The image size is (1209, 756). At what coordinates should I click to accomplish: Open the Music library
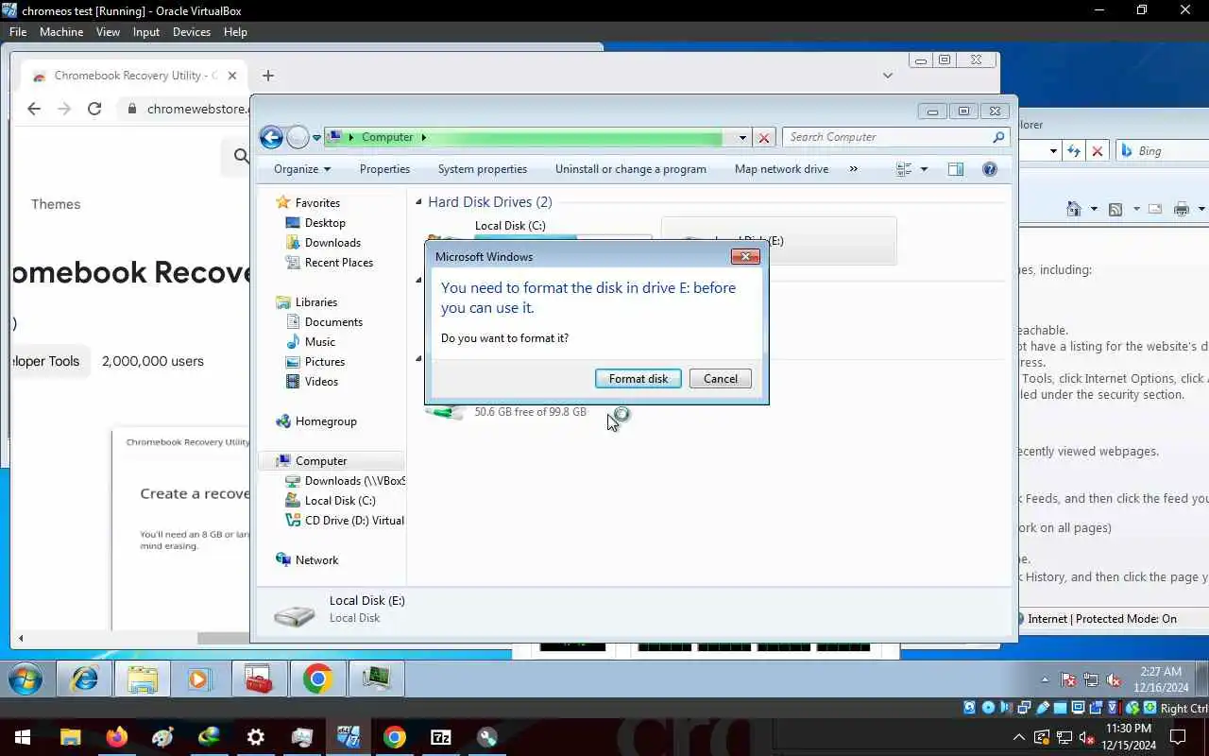(x=319, y=342)
